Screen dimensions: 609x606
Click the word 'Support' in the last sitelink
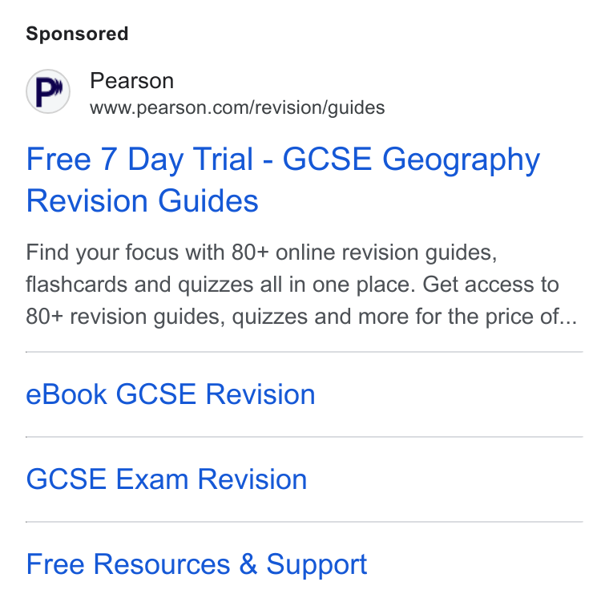317,565
